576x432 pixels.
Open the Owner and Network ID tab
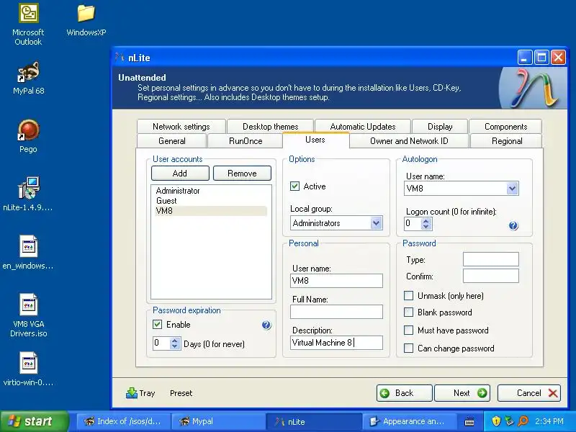click(409, 141)
